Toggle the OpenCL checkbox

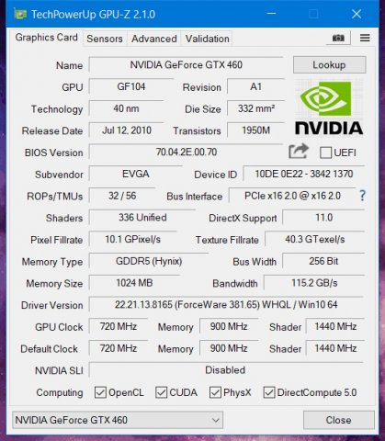(100, 392)
